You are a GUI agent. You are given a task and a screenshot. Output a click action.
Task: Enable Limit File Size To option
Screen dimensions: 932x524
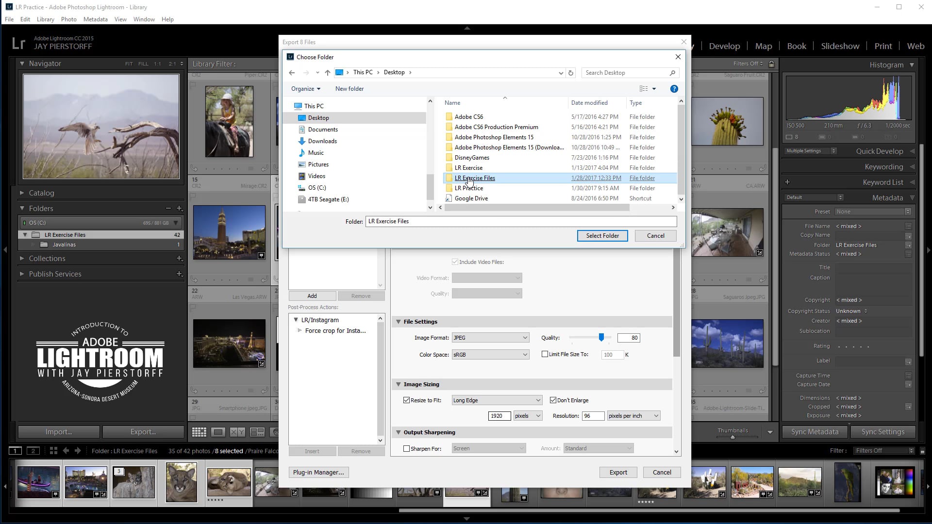[545, 354]
